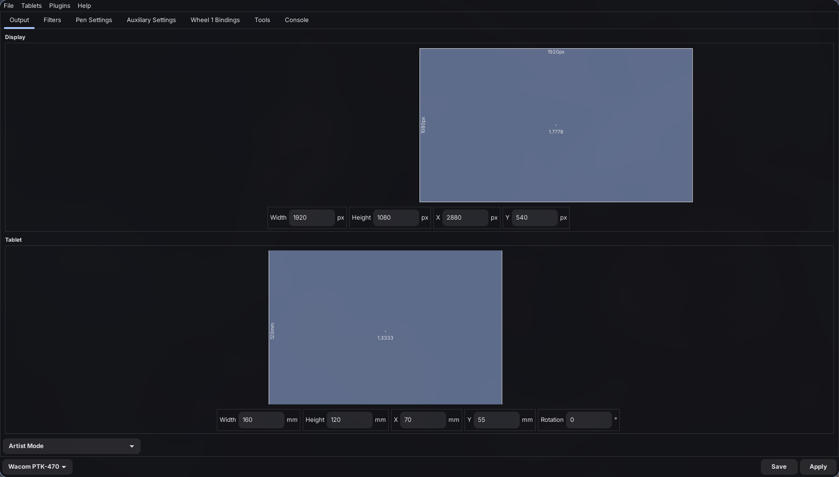The width and height of the screenshot is (839, 477).
Task: Open the Help menu
Action: [x=84, y=6]
